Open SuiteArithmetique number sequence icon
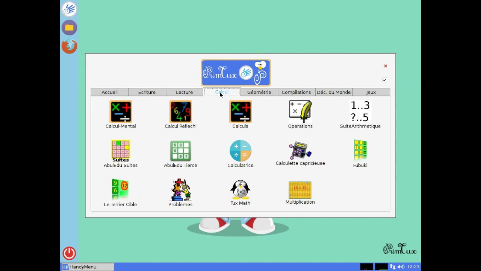This screenshot has height=271, width=481. click(360, 111)
